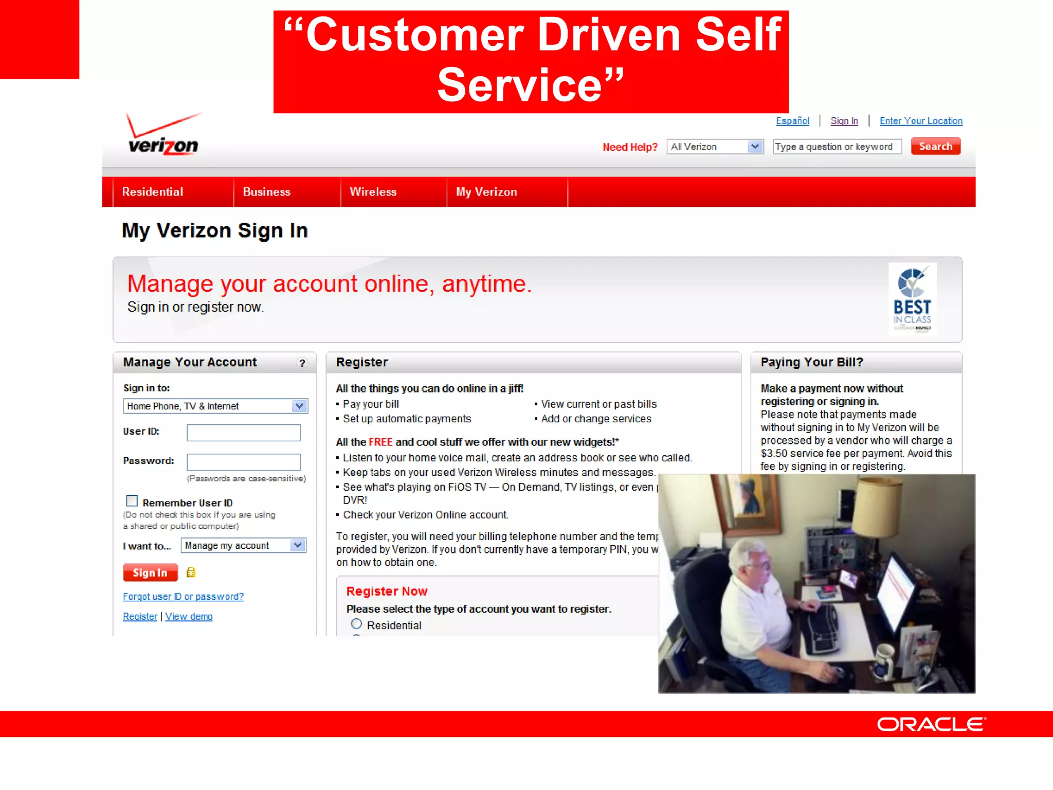This screenshot has height=790, width=1053.
Task: Select the Residential radio button
Action: pyautogui.click(x=356, y=624)
